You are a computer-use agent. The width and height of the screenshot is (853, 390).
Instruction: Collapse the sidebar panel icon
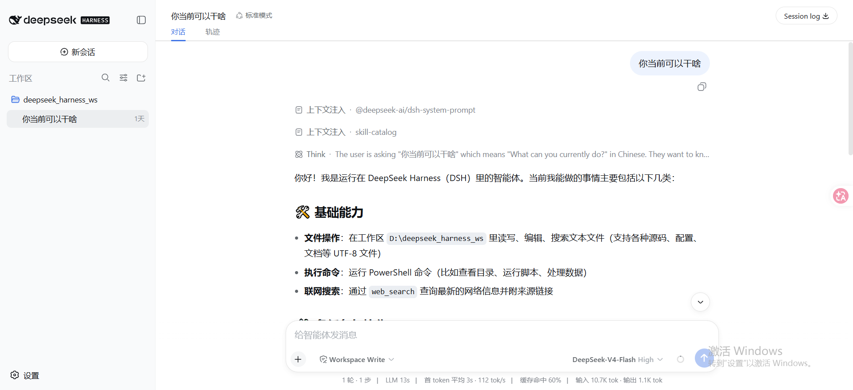[x=141, y=20]
